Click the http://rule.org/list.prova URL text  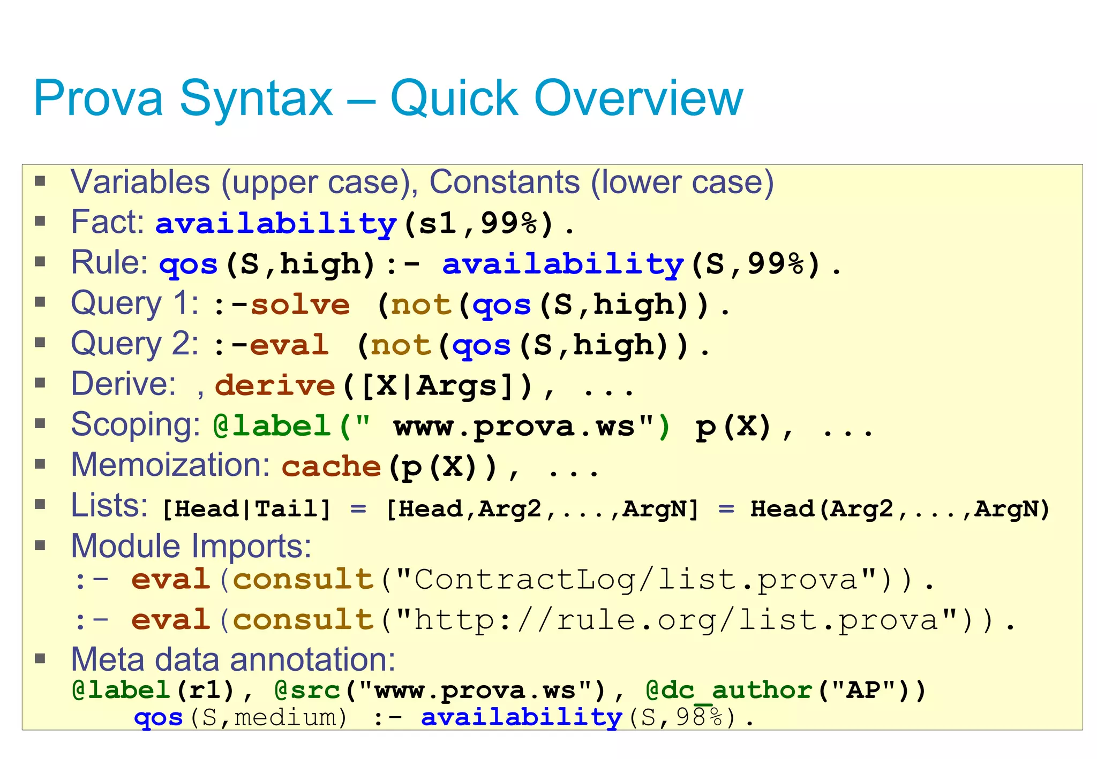[677, 620]
